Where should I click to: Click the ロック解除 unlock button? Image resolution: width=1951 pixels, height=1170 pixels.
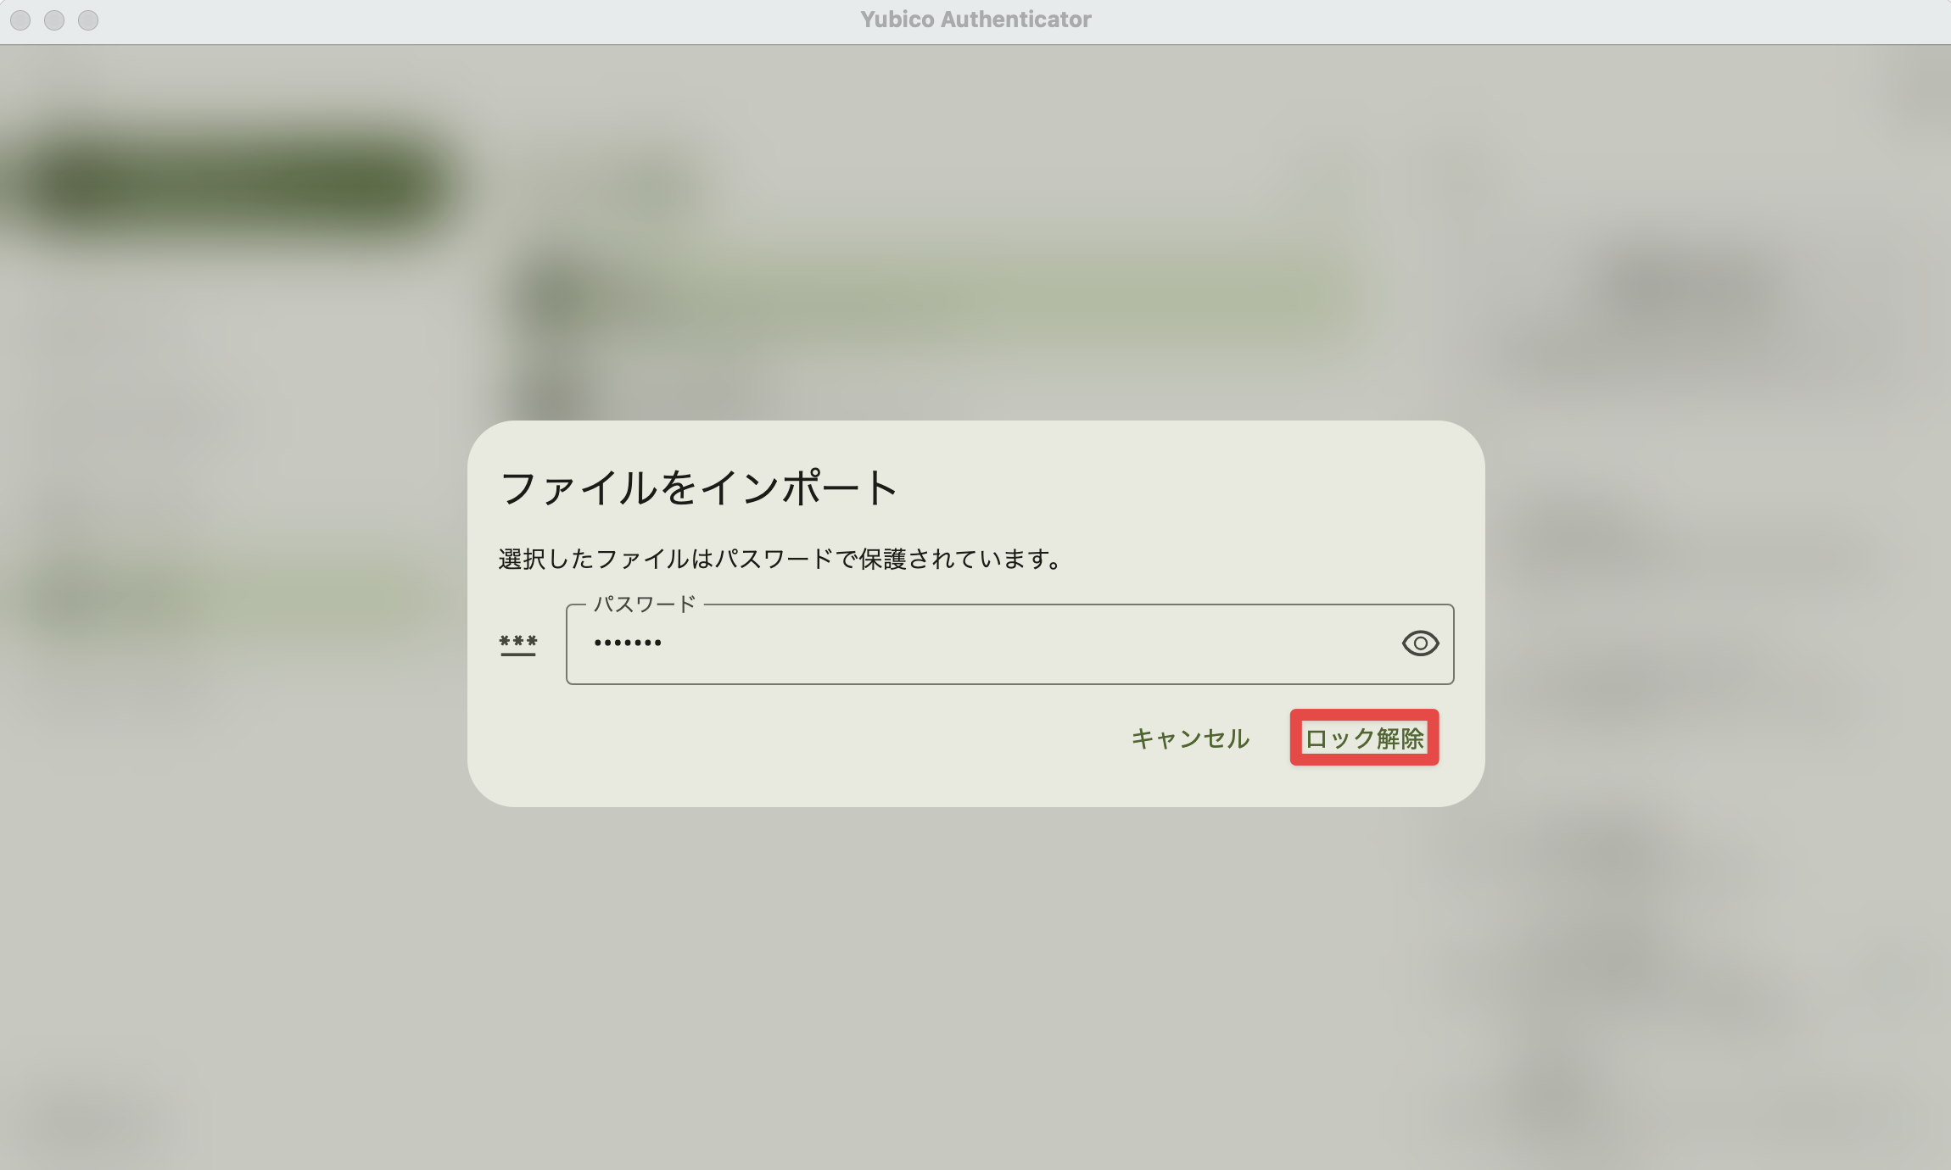pos(1364,738)
